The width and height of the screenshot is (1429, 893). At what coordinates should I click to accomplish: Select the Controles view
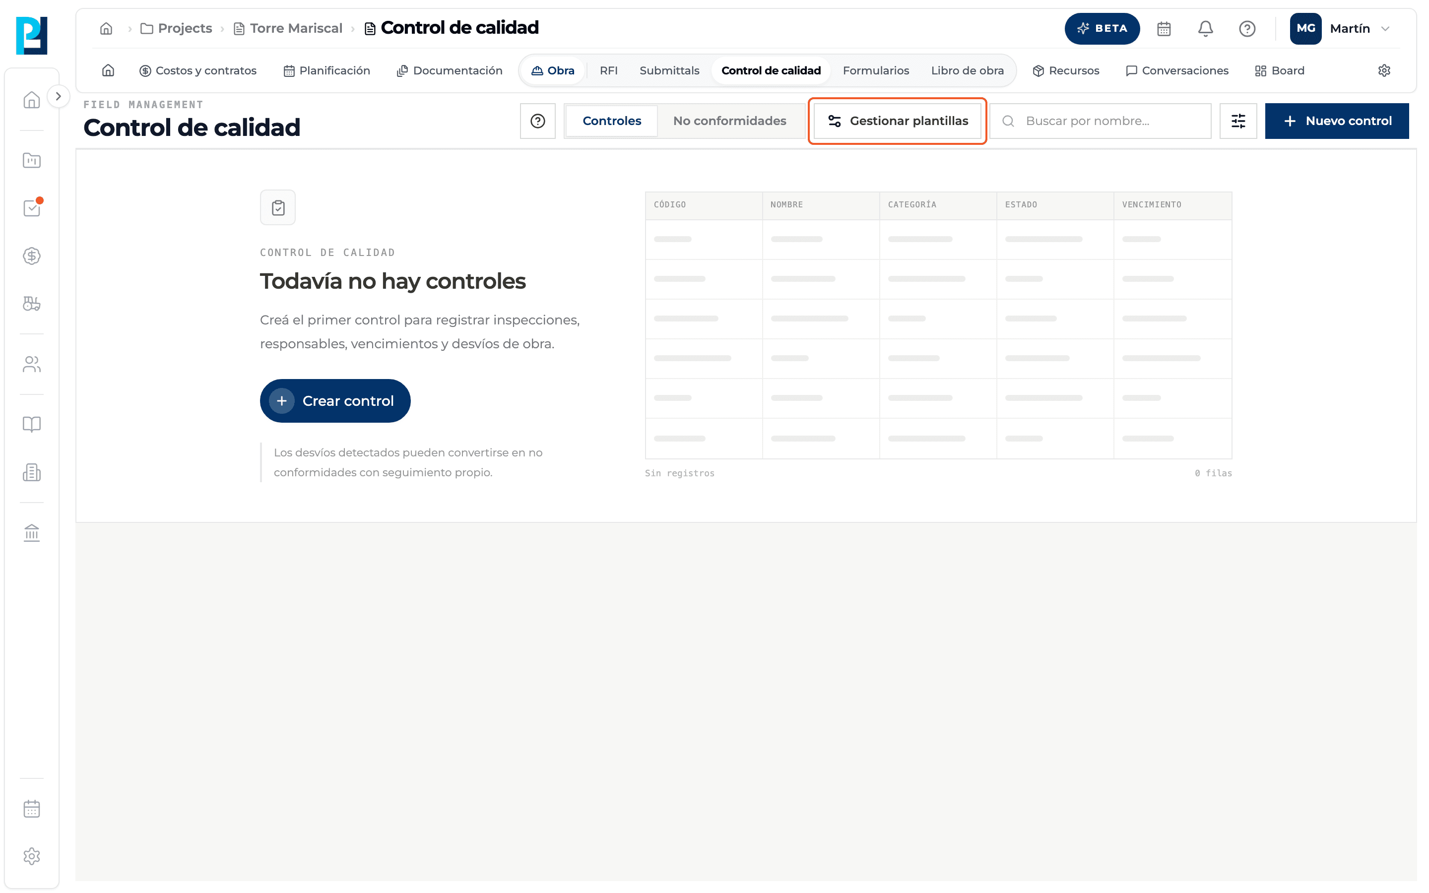pyautogui.click(x=612, y=121)
